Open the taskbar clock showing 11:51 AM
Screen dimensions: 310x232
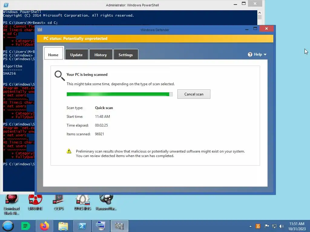click(x=297, y=226)
